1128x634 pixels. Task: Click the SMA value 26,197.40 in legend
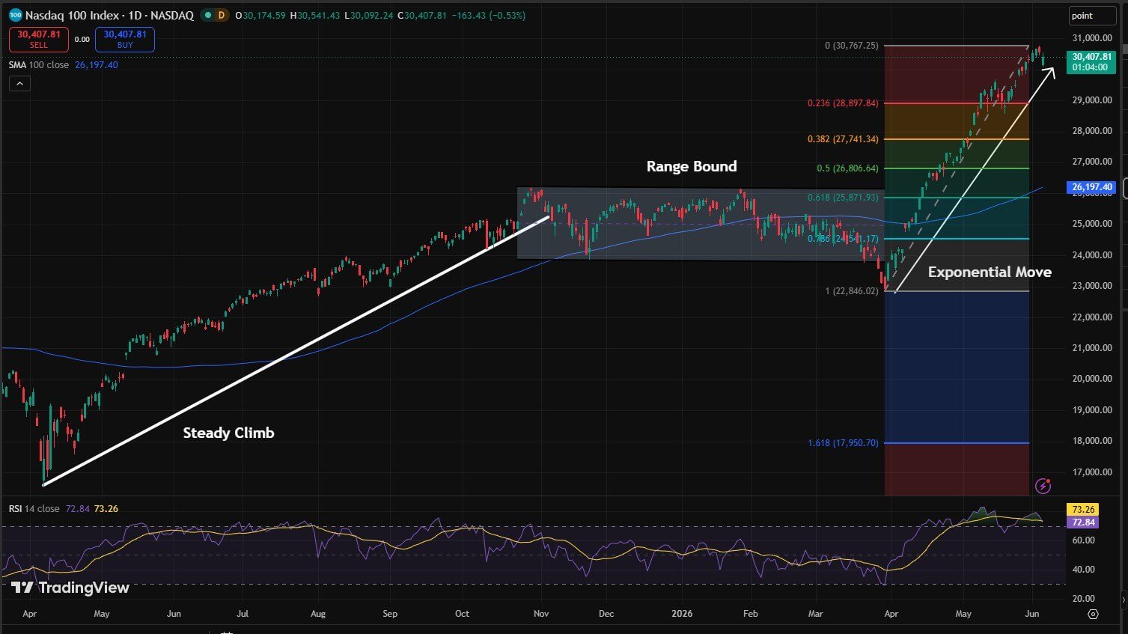[x=97, y=65]
